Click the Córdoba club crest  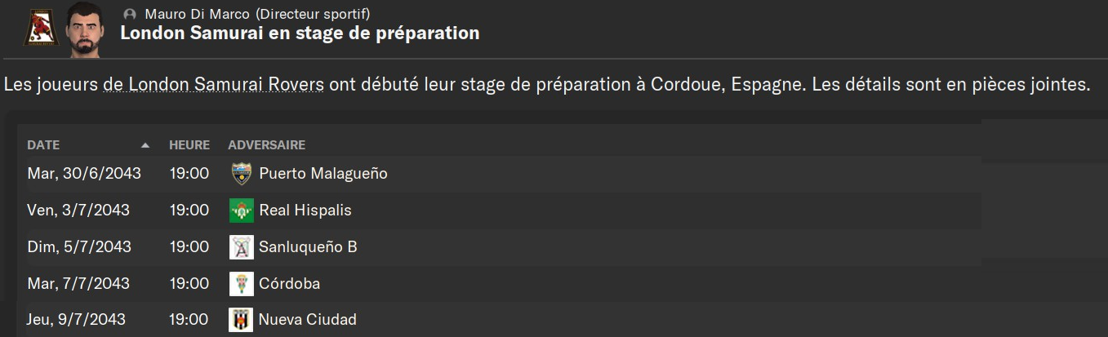241,284
